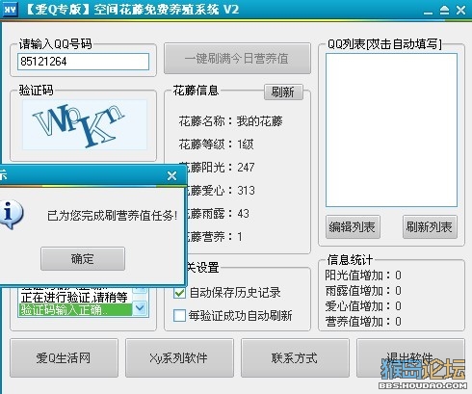Close the prompt dialog with X
The width and height of the screenshot is (472, 394).
171,175
